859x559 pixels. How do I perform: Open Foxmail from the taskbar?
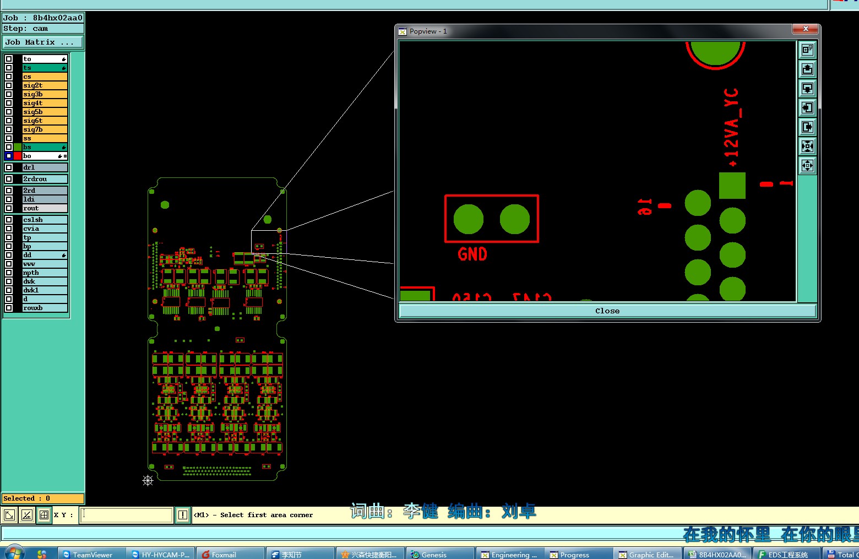pyautogui.click(x=231, y=554)
